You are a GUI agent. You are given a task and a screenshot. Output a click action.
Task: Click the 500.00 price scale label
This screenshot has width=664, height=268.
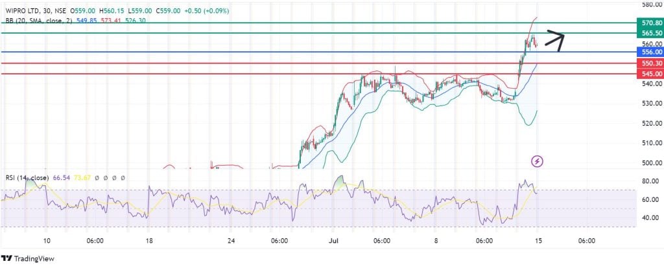tap(652, 163)
